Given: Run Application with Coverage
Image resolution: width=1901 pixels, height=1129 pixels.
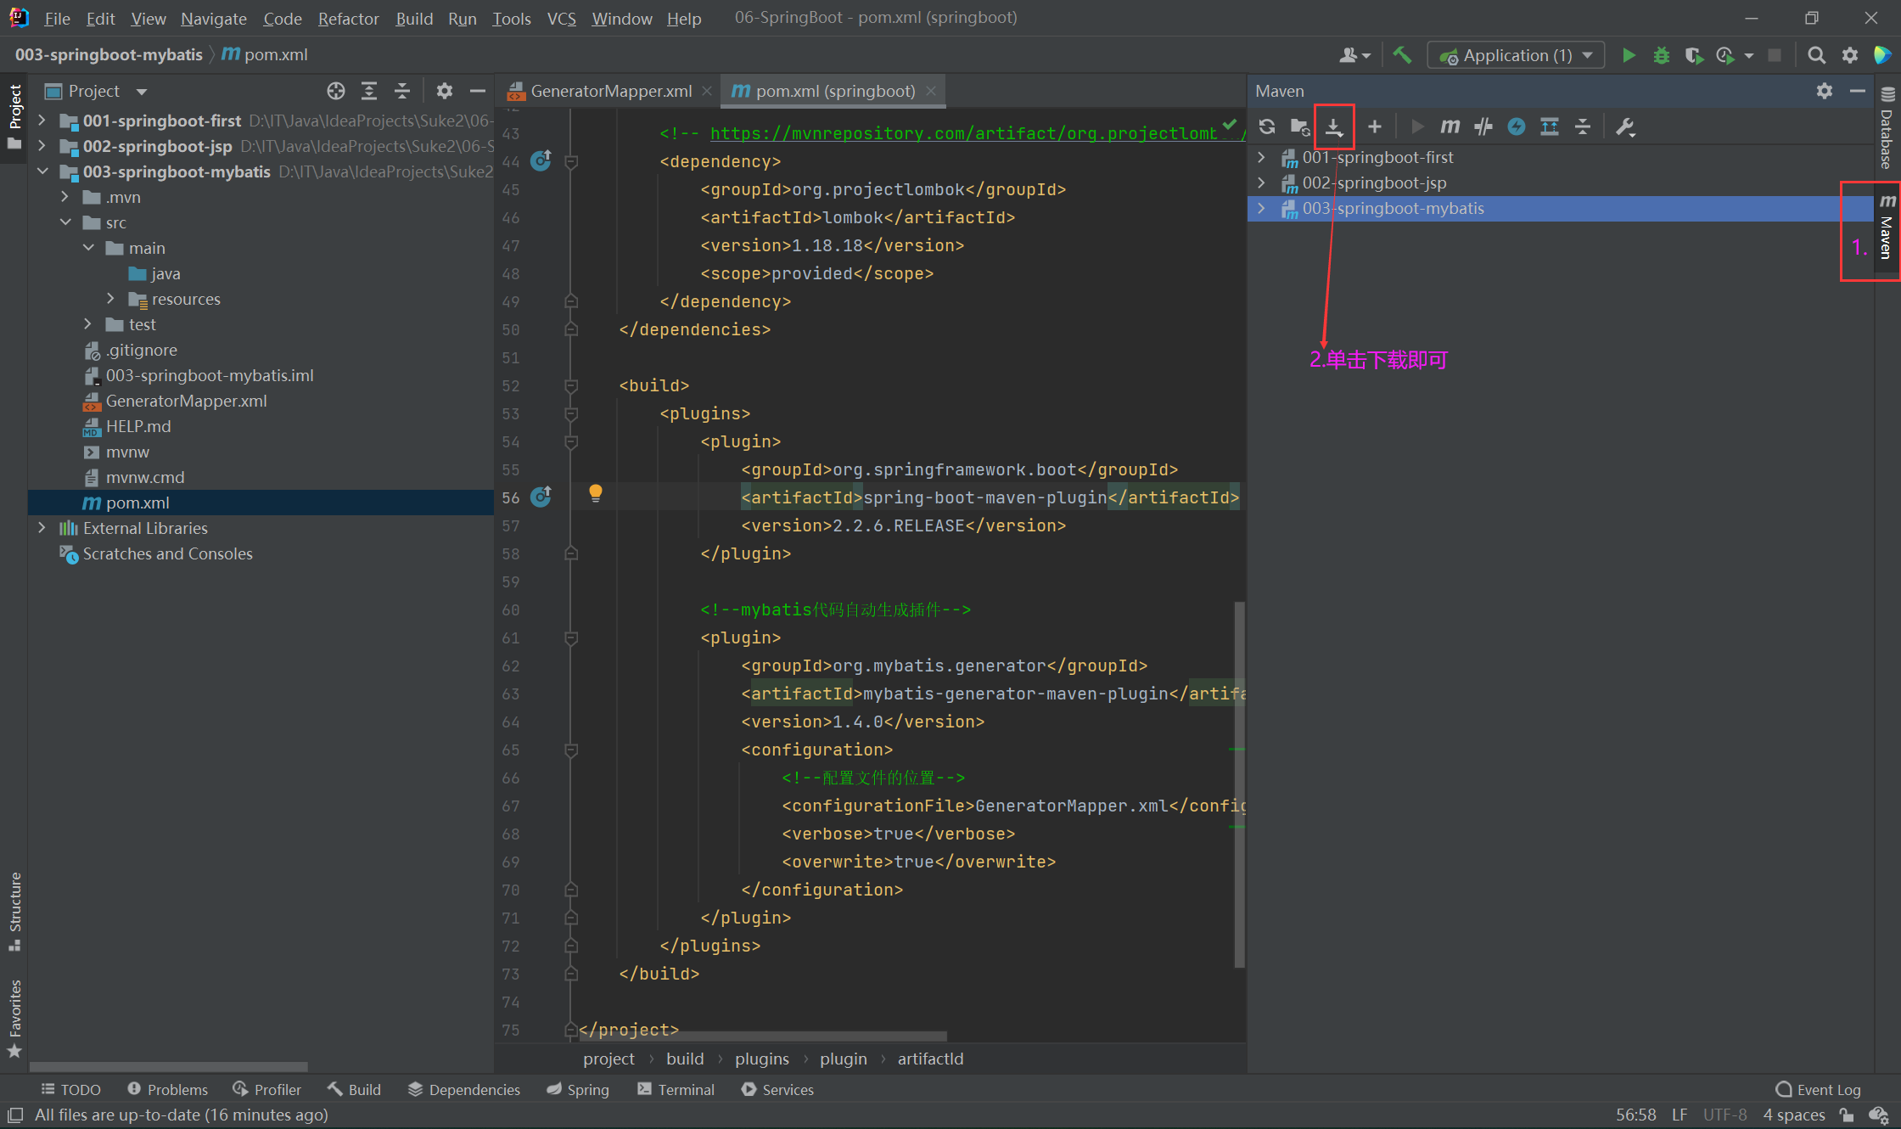Looking at the screenshot, I should point(1694,54).
